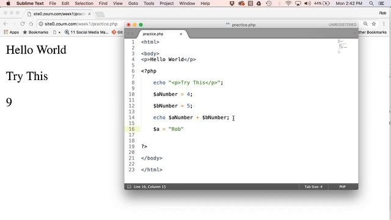Bookmark this page with the star icon
The image size is (391, 220).
click(374, 24)
